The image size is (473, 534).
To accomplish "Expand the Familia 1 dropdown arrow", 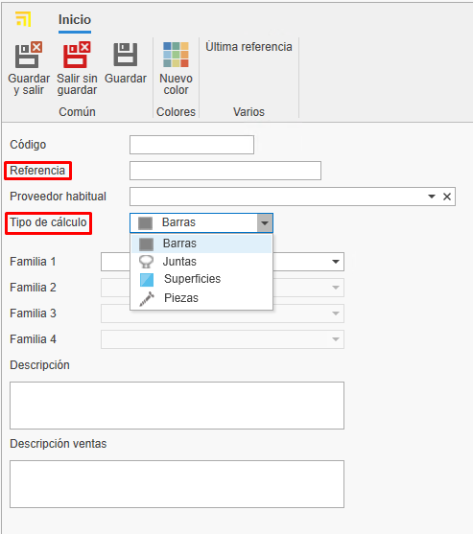I will (x=336, y=262).
